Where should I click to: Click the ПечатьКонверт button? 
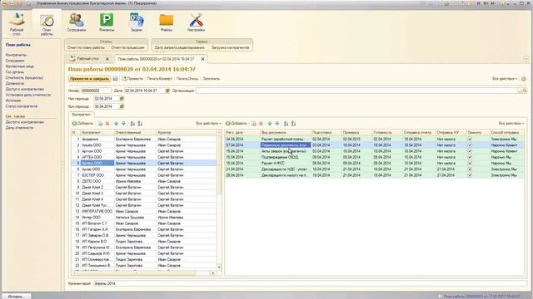160,79
